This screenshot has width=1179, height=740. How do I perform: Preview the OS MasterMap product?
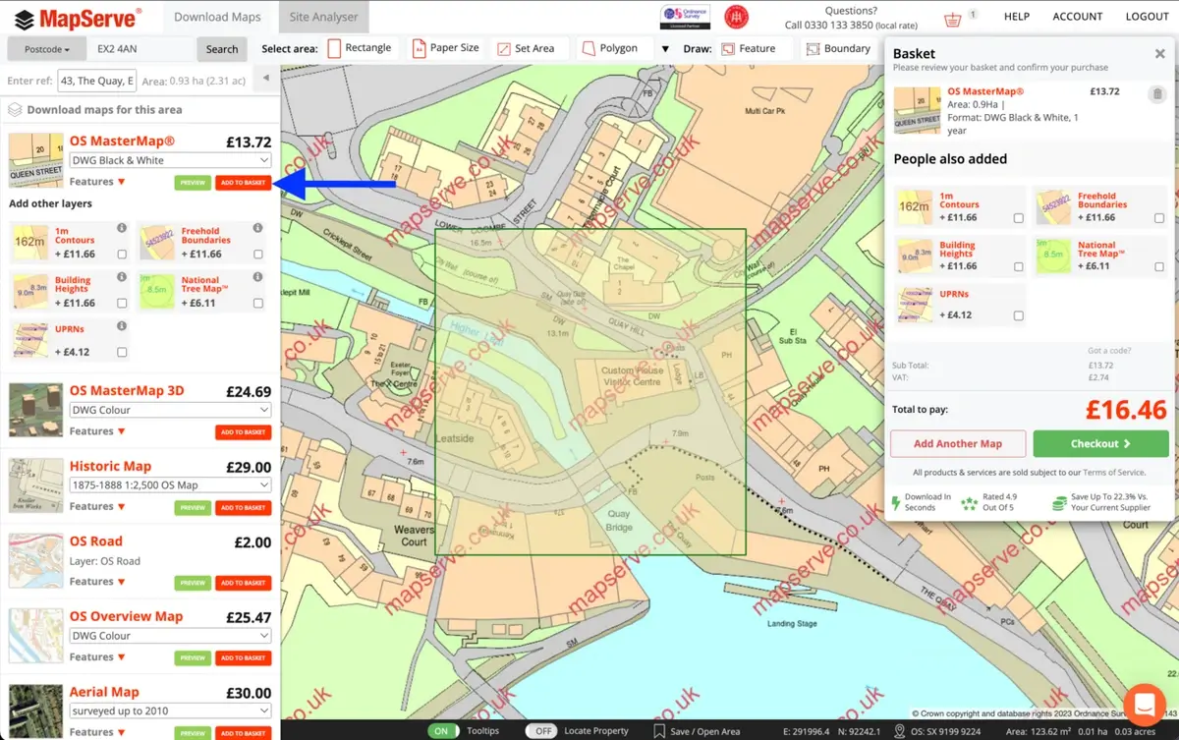tap(193, 183)
